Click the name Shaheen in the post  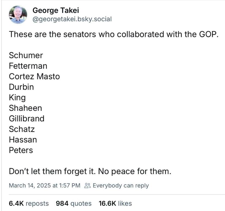(x=26, y=108)
